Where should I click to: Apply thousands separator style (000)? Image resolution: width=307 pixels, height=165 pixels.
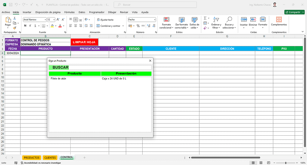(143, 26)
